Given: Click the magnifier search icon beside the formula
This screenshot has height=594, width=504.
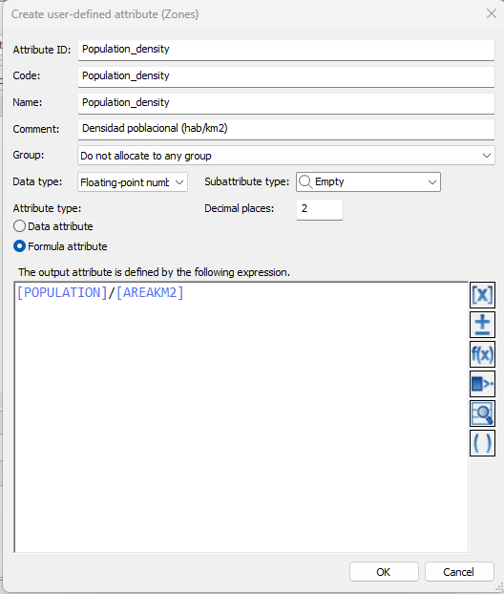Looking at the screenshot, I should [482, 414].
